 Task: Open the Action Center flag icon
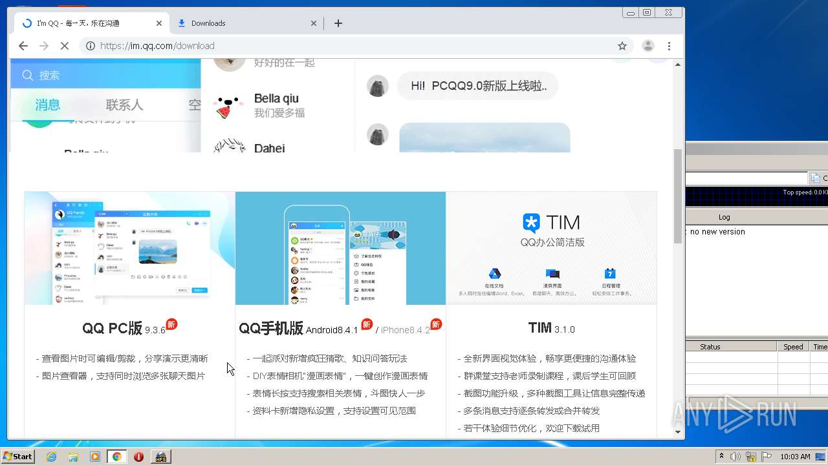(767, 457)
